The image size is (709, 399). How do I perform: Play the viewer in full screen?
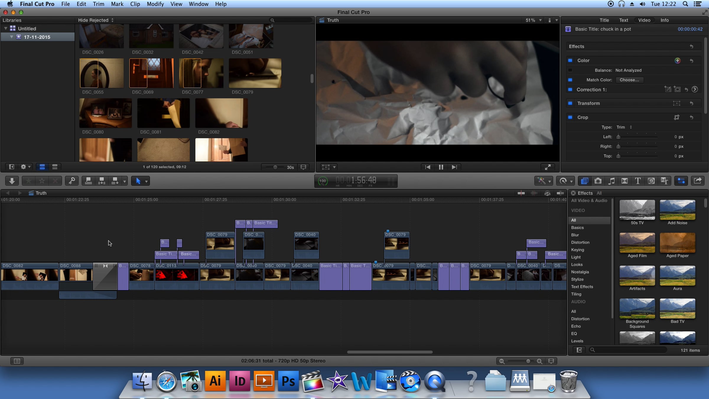click(x=548, y=167)
